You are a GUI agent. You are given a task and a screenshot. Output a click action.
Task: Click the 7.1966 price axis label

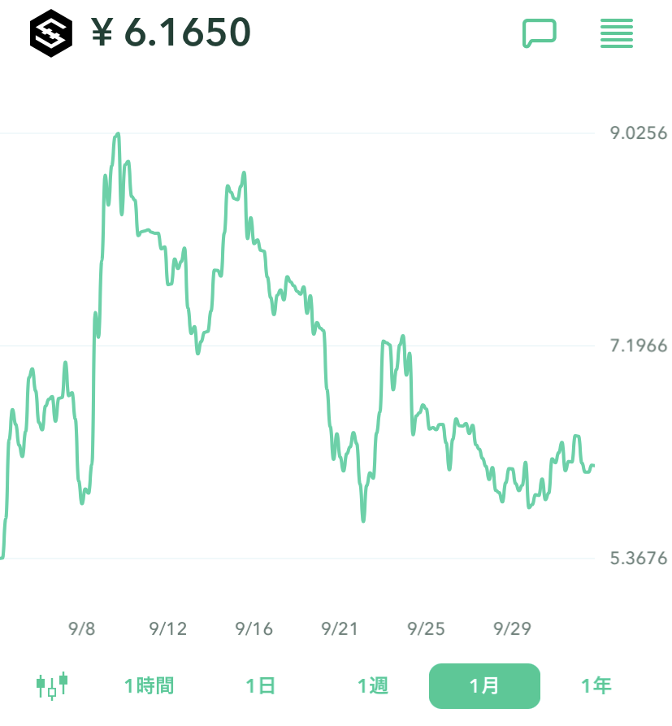(639, 346)
